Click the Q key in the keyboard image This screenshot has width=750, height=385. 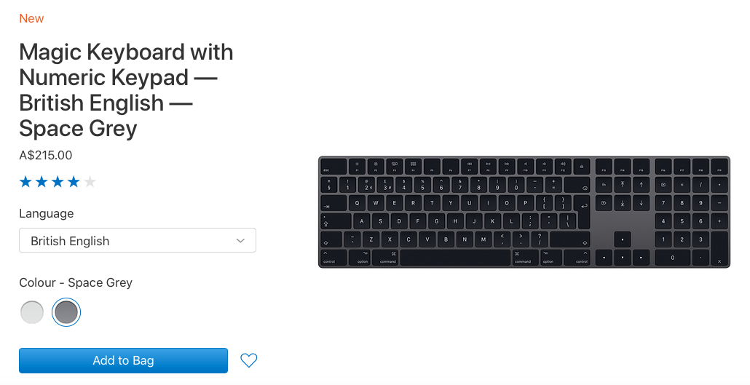point(358,203)
